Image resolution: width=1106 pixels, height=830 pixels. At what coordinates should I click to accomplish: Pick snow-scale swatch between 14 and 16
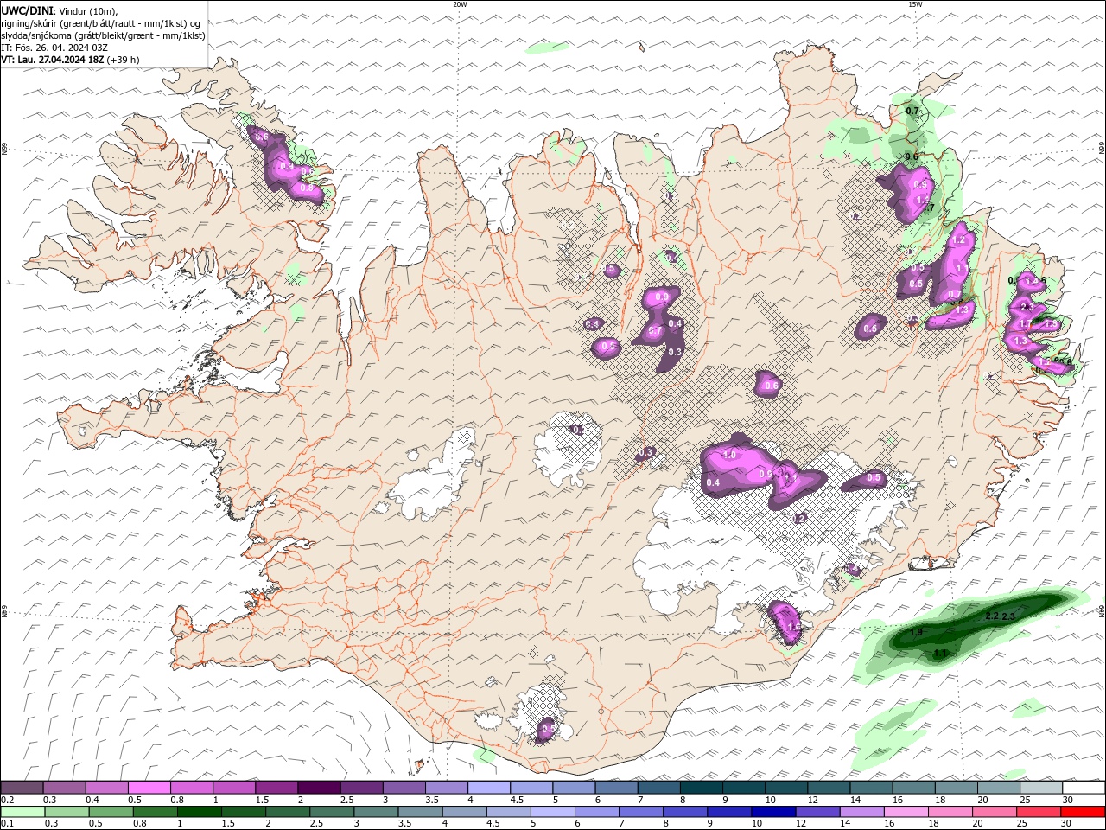click(871, 787)
